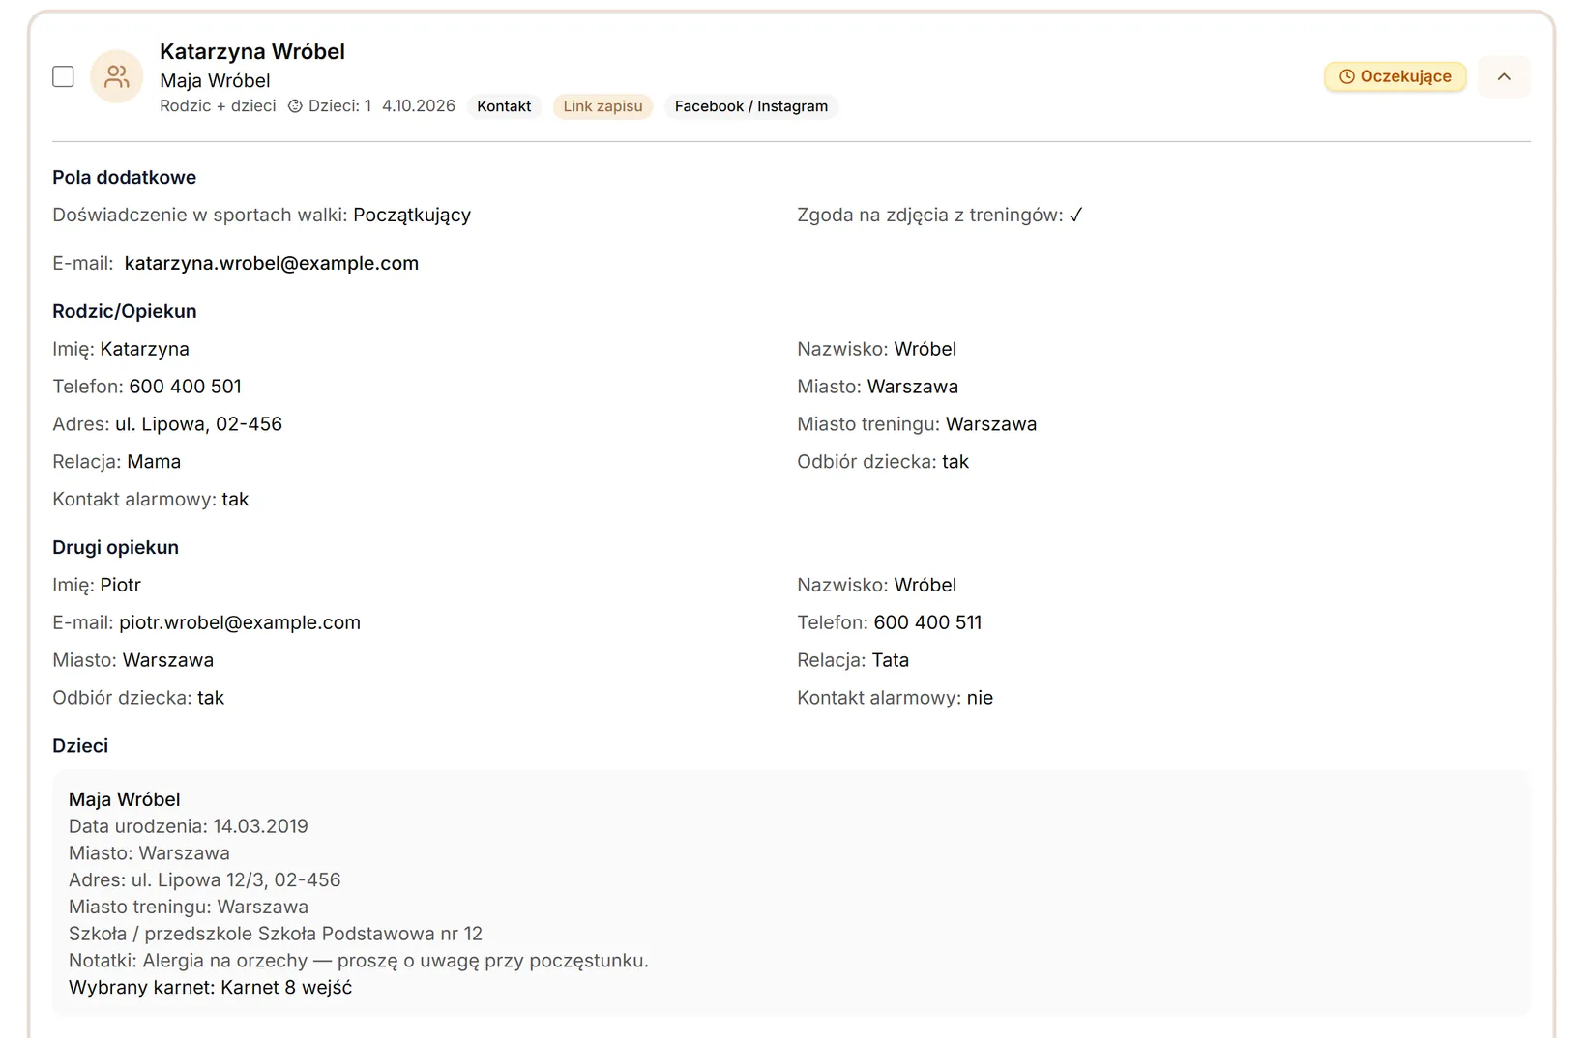1586x1038 pixels.
Task: Click the name Katarzyna Wróbel in header
Action: (x=252, y=51)
